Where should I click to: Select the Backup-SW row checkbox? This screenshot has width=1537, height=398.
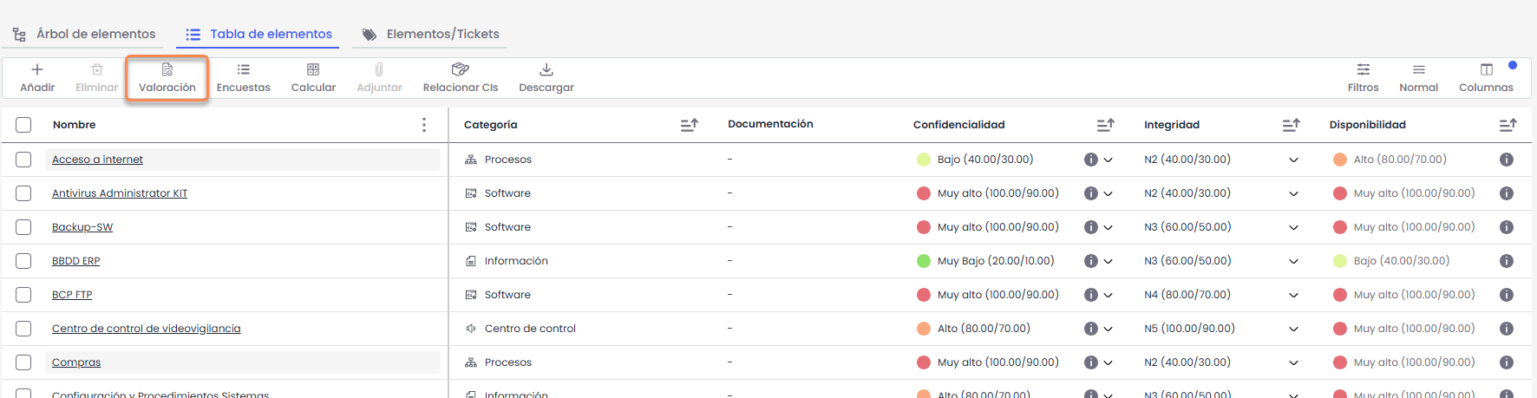pos(23,227)
